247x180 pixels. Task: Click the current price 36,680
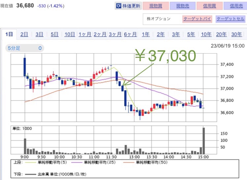[x=25, y=6]
